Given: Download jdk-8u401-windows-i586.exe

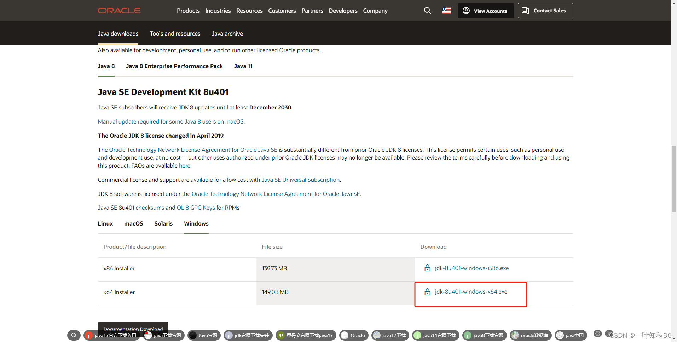Looking at the screenshot, I should coord(472,268).
